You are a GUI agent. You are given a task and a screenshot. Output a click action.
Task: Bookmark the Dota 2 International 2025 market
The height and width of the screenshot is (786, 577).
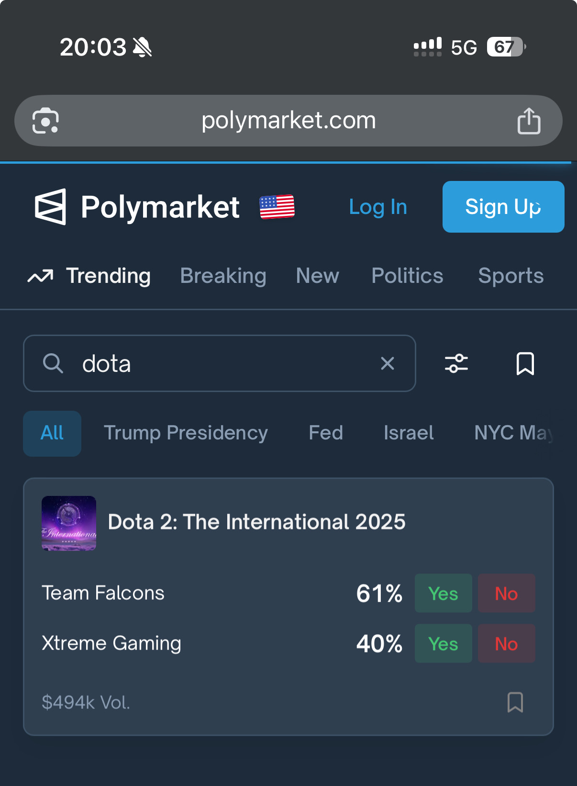(515, 702)
